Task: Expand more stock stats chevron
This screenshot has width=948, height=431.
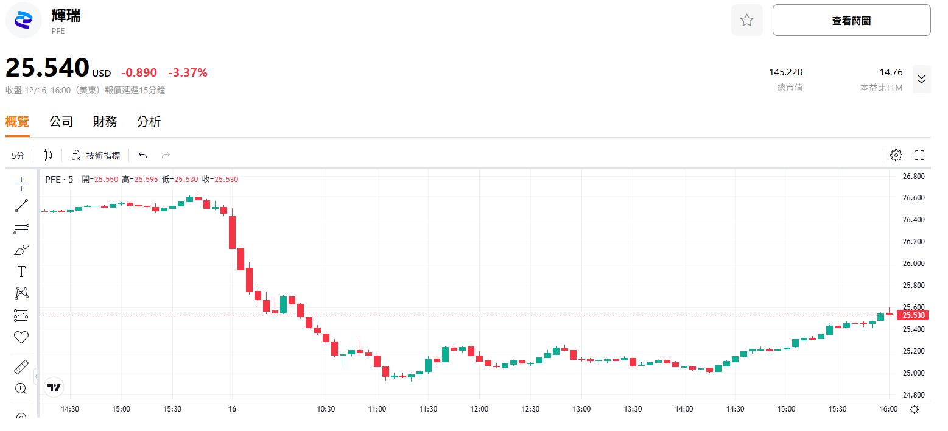Action: 921,79
